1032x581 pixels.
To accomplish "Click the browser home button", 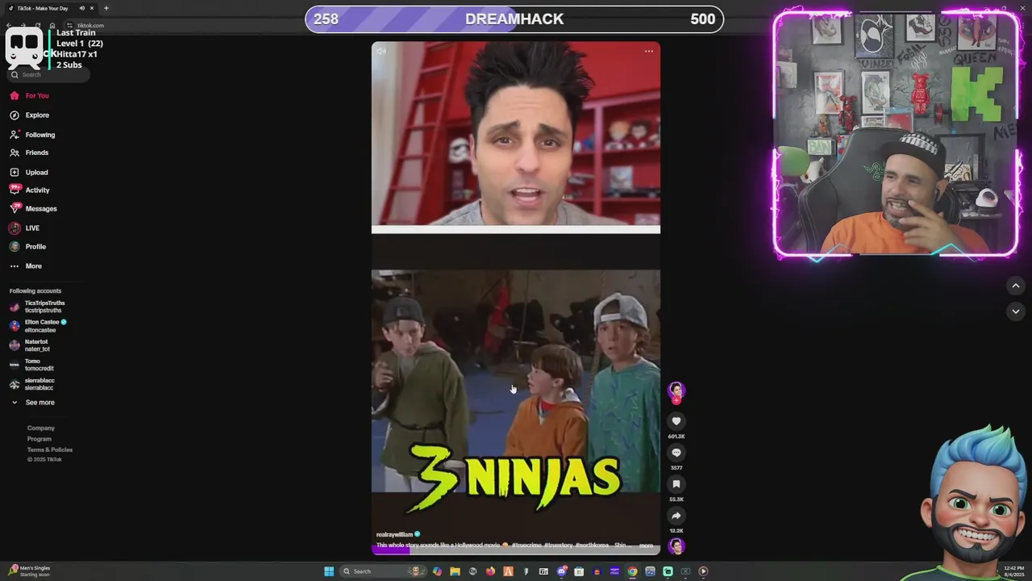I will pos(52,26).
